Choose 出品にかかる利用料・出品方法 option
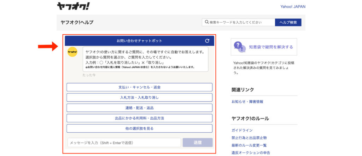 [139, 118]
